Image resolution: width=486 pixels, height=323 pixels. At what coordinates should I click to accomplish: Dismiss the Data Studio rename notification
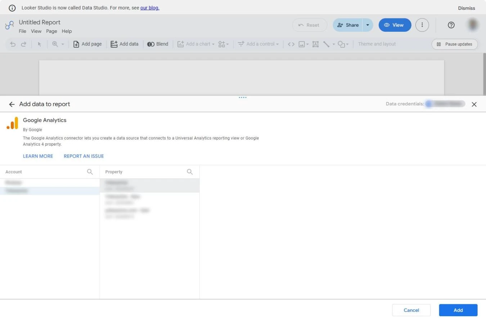coord(467,8)
